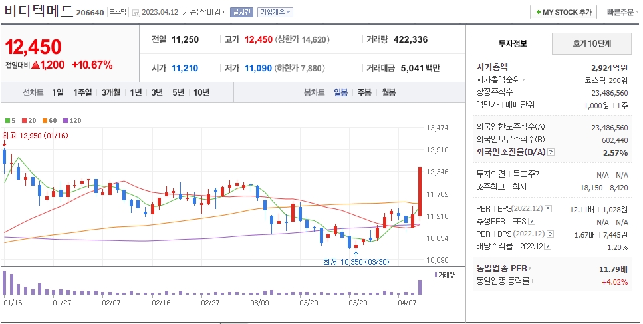Click the purple 120-day moving average legend
This screenshot has height=324, width=643.
click(72, 120)
